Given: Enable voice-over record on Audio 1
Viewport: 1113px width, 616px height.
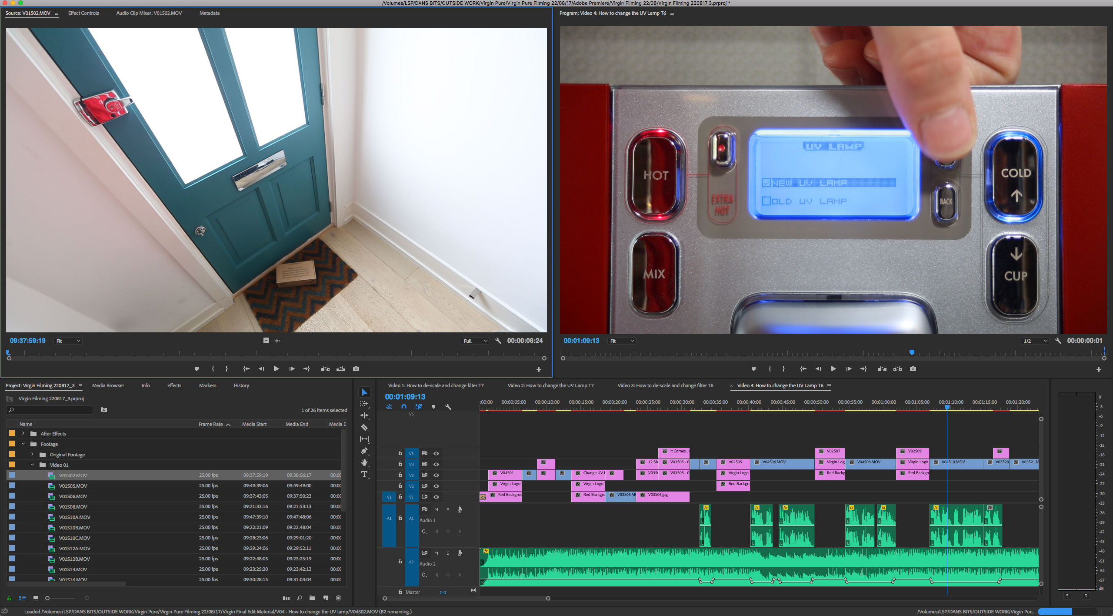Looking at the screenshot, I should [460, 509].
